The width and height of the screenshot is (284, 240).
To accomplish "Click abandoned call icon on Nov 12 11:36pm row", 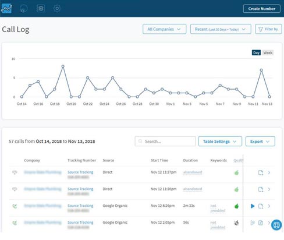I will click(x=15, y=189).
